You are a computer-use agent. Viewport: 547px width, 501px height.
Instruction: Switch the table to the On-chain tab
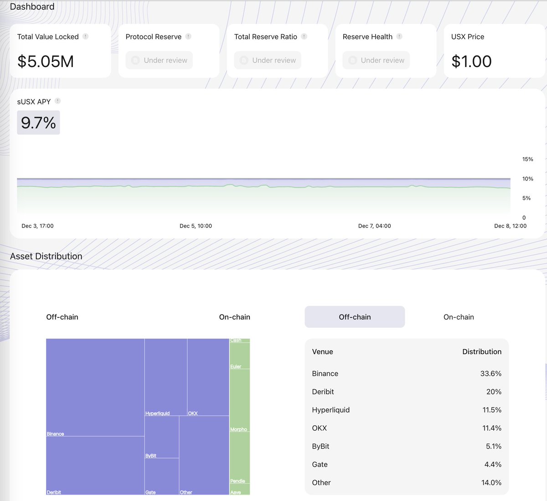click(459, 317)
